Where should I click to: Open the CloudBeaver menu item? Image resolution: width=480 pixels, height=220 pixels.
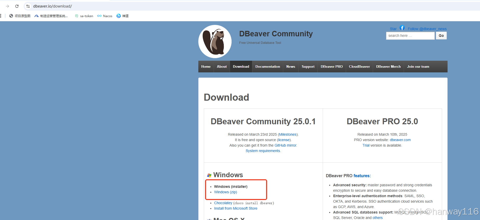point(359,67)
